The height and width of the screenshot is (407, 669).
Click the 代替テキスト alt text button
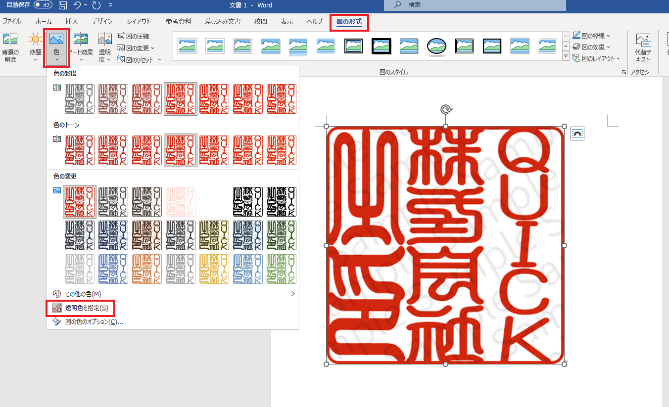pyautogui.click(x=643, y=48)
